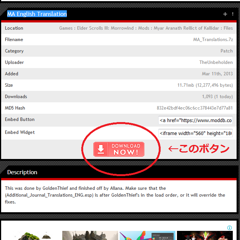Open Myar Aranath Rellict of Kallidar link
Screen dimensions: 240x240
tap(186, 28)
